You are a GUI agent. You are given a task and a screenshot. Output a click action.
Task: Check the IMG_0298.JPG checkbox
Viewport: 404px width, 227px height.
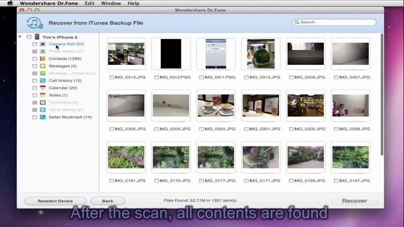(x=336, y=129)
